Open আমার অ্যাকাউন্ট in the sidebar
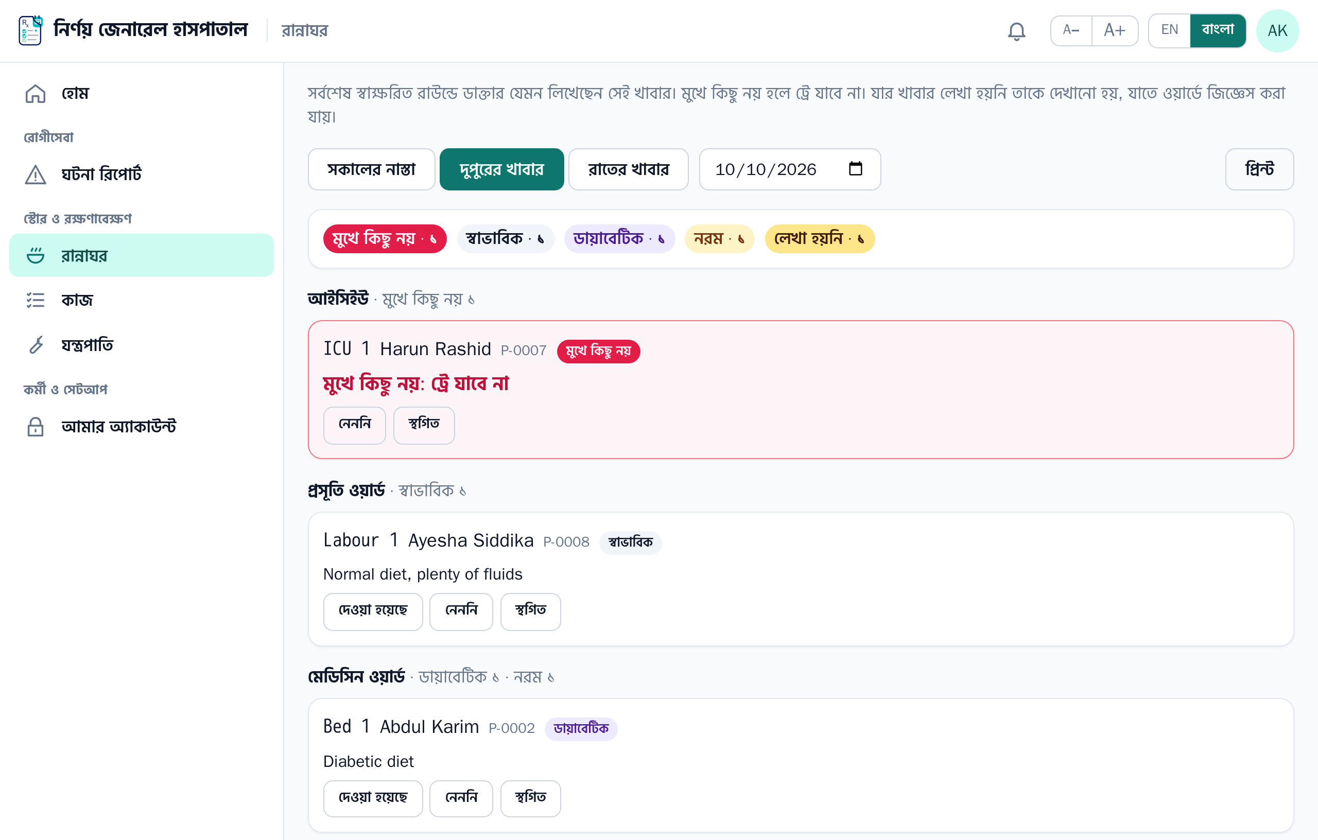Screen dimensions: 1318x840 [x=142, y=426]
